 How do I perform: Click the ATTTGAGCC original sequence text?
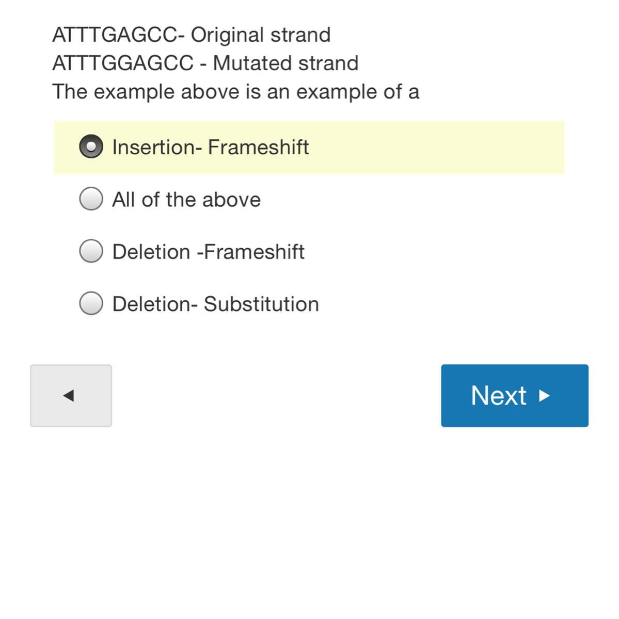(x=114, y=35)
